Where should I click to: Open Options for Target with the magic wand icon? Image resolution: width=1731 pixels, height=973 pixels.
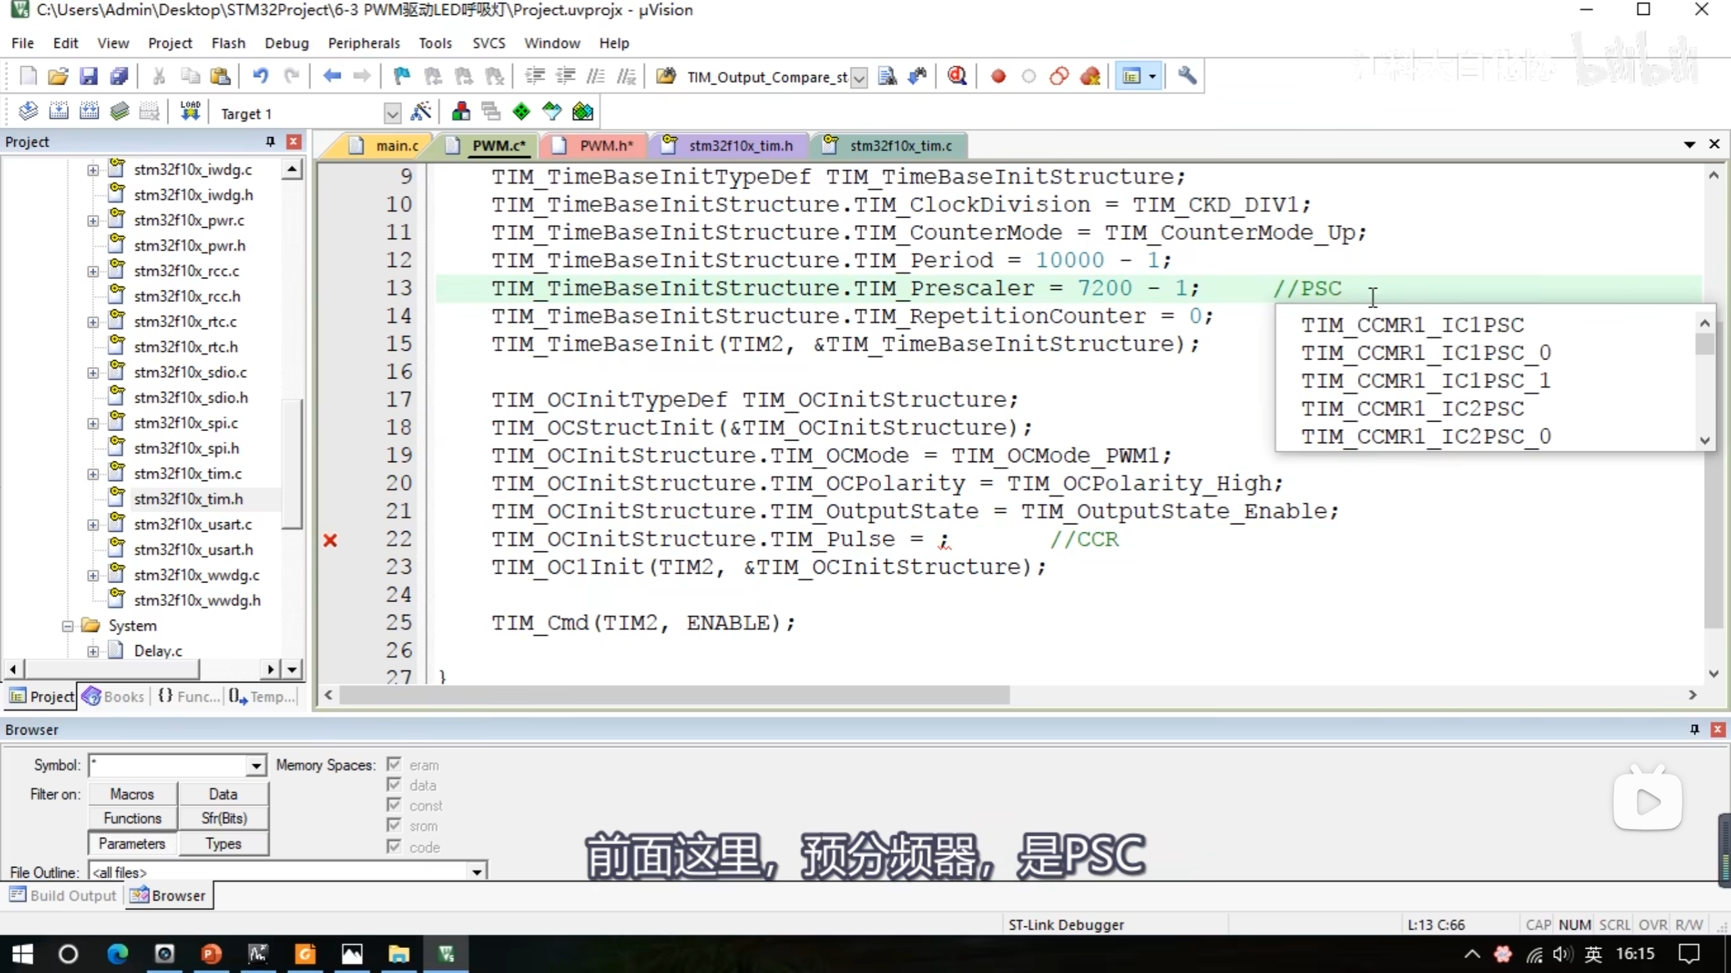pos(421,112)
